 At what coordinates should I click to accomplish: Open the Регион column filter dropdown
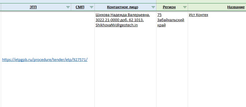coord(185,7)
